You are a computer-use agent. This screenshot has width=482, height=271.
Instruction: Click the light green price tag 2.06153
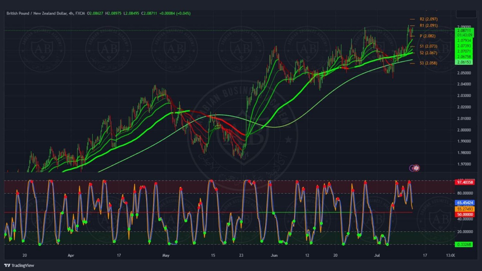464,62
